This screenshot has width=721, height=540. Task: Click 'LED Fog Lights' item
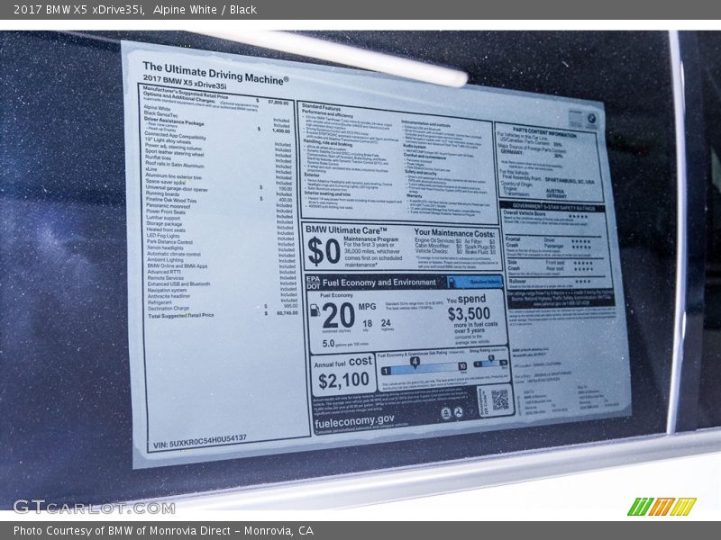coord(163,236)
